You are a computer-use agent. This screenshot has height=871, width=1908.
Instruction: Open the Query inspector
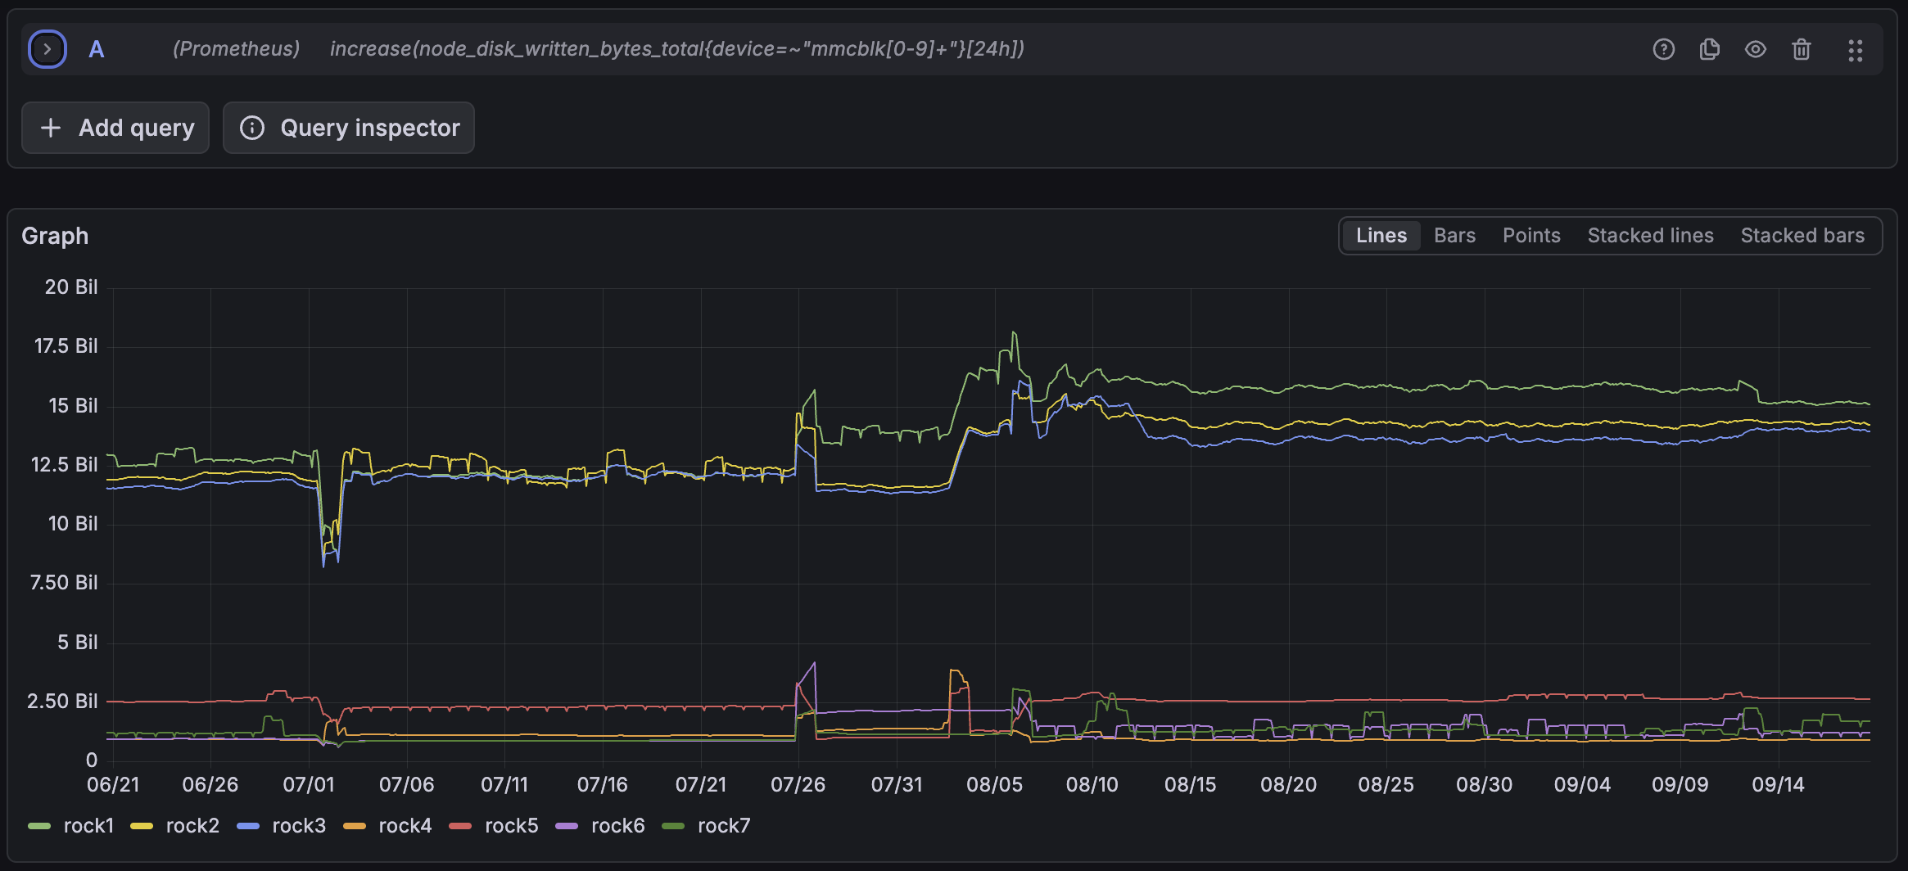[349, 128]
